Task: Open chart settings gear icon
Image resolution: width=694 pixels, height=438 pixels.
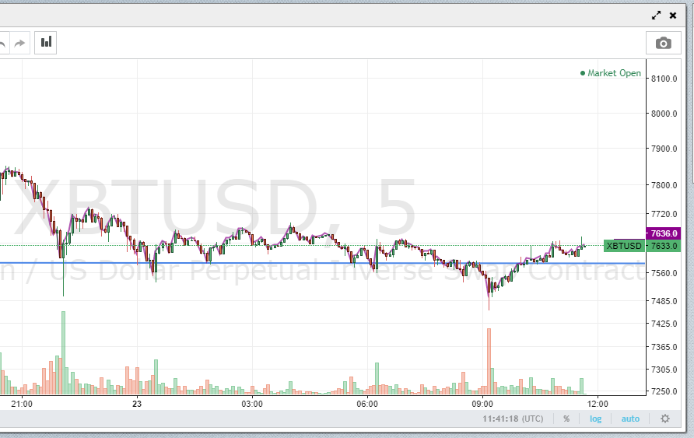Action: 664,419
